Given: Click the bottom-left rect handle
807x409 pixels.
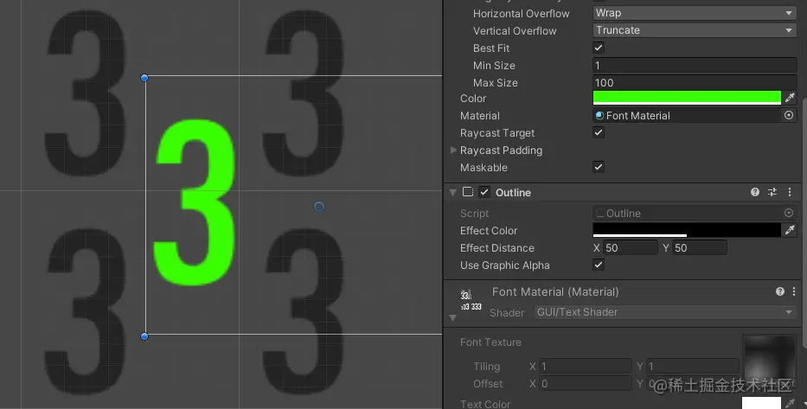Looking at the screenshot, I should point(144,336).
